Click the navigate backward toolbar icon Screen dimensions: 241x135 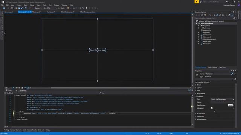point(4,8)
